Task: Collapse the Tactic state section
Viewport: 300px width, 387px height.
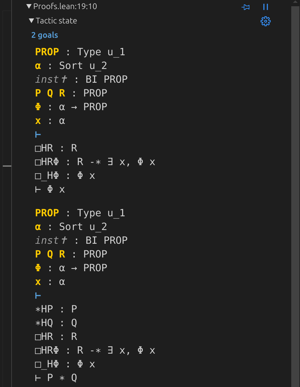Action: coord(31,21)
